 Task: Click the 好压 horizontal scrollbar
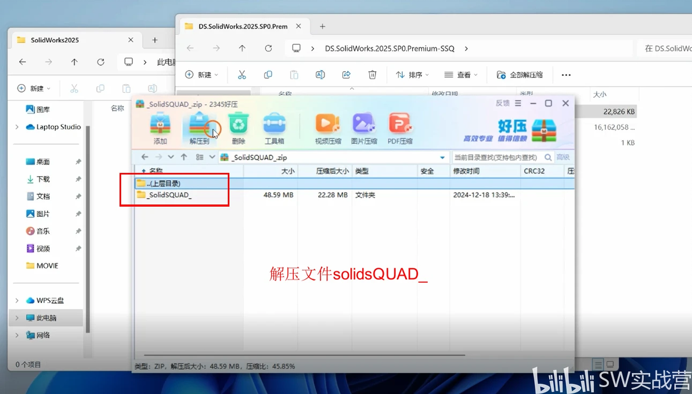[x=305, y=355]
